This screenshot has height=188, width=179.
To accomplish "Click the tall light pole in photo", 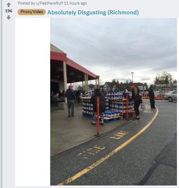I will pos(133,78).
